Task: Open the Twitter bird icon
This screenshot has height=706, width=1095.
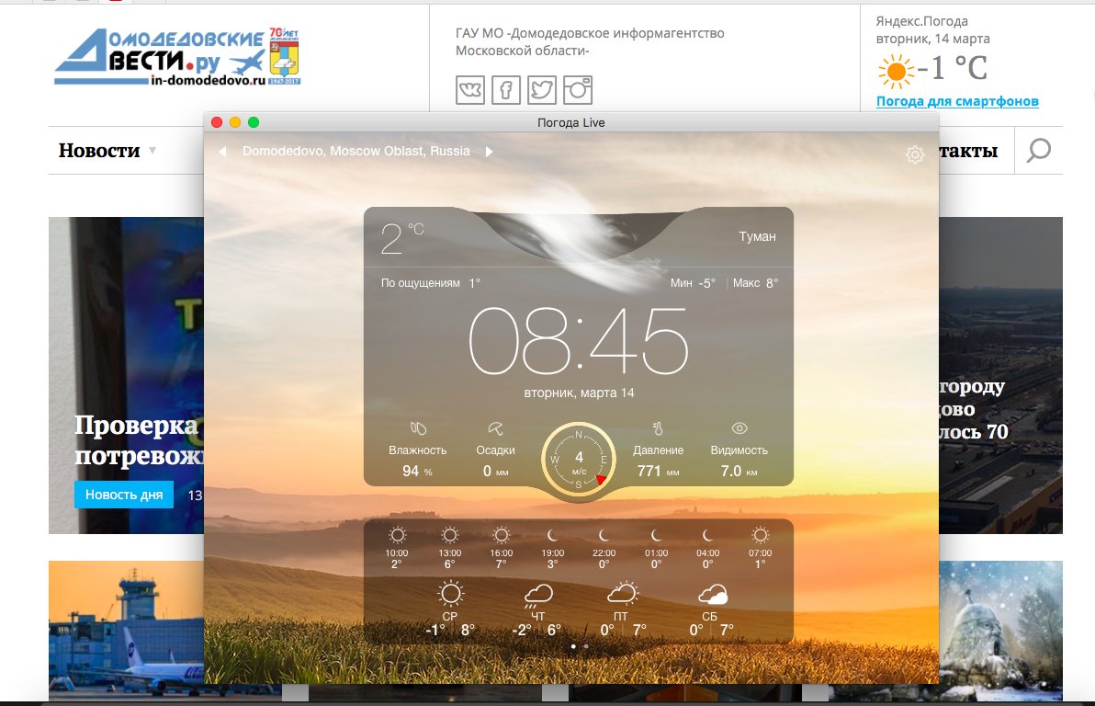Action: (x=542, y=90)
